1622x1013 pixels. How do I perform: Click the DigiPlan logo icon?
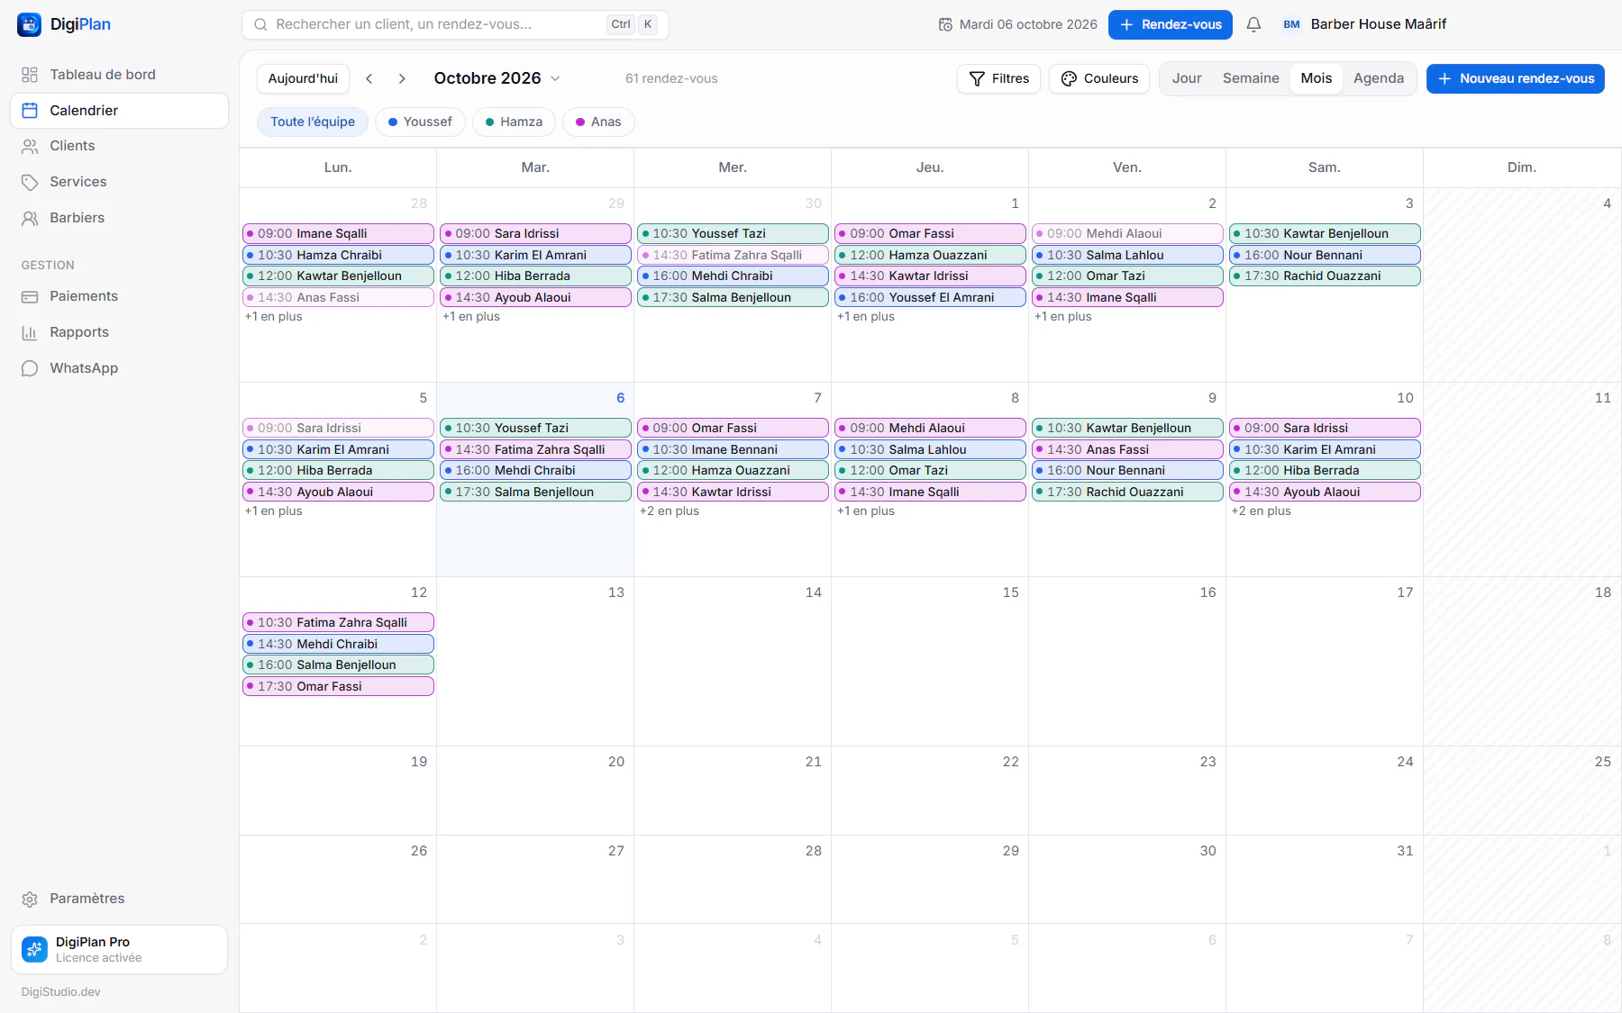[x=29, y=24]
